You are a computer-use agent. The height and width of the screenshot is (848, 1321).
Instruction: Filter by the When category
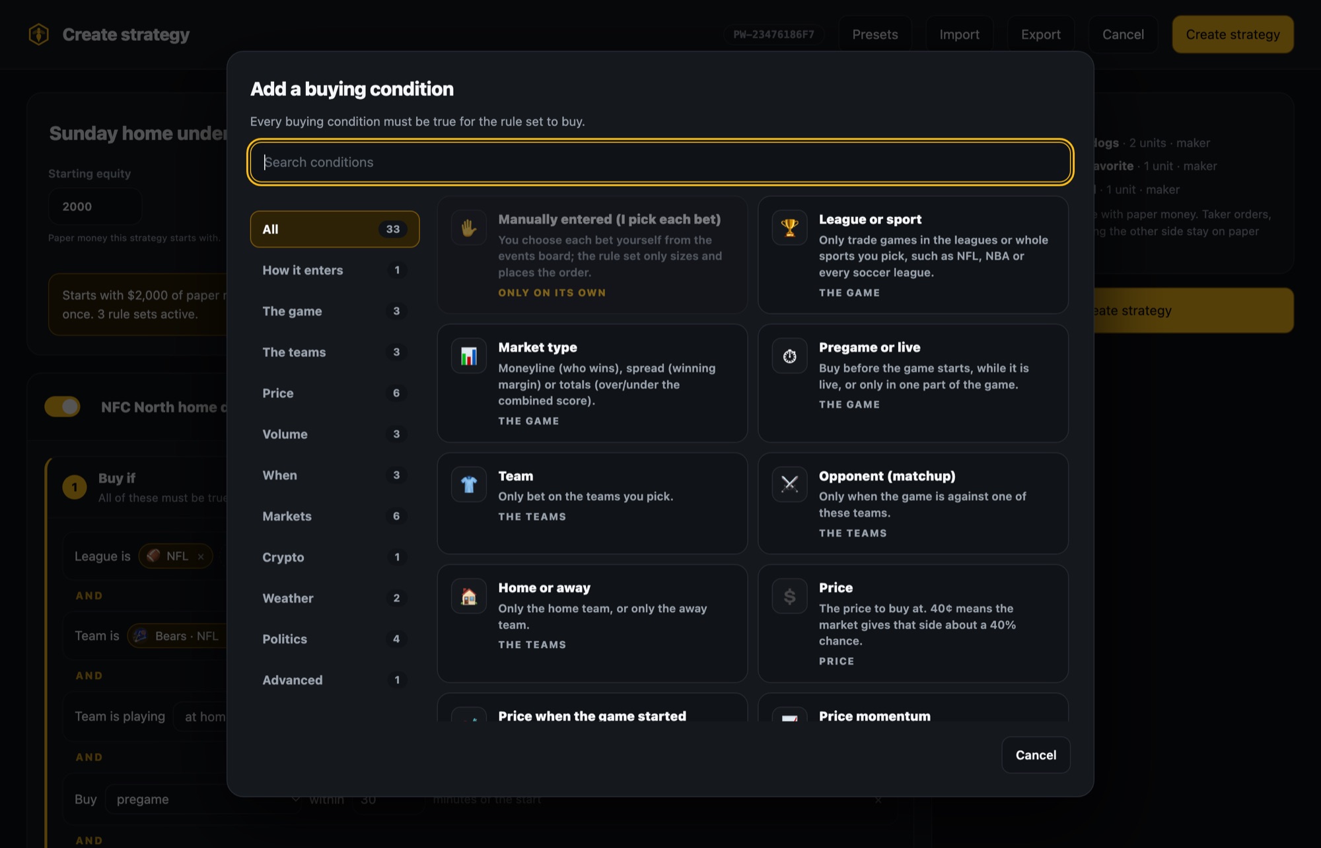[x=335, y=475]
